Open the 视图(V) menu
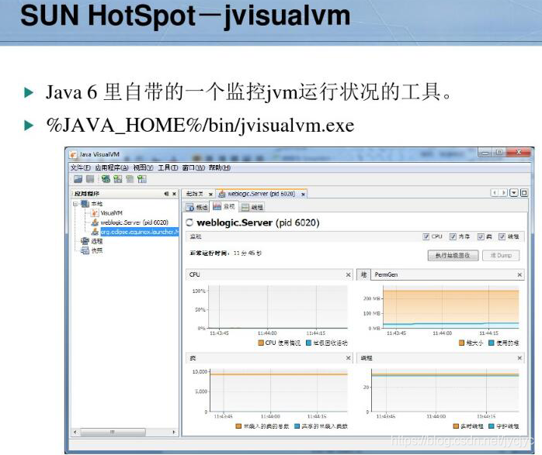This screenshot has width=542, height=455. pyautogui.click(x=143, y=167)
